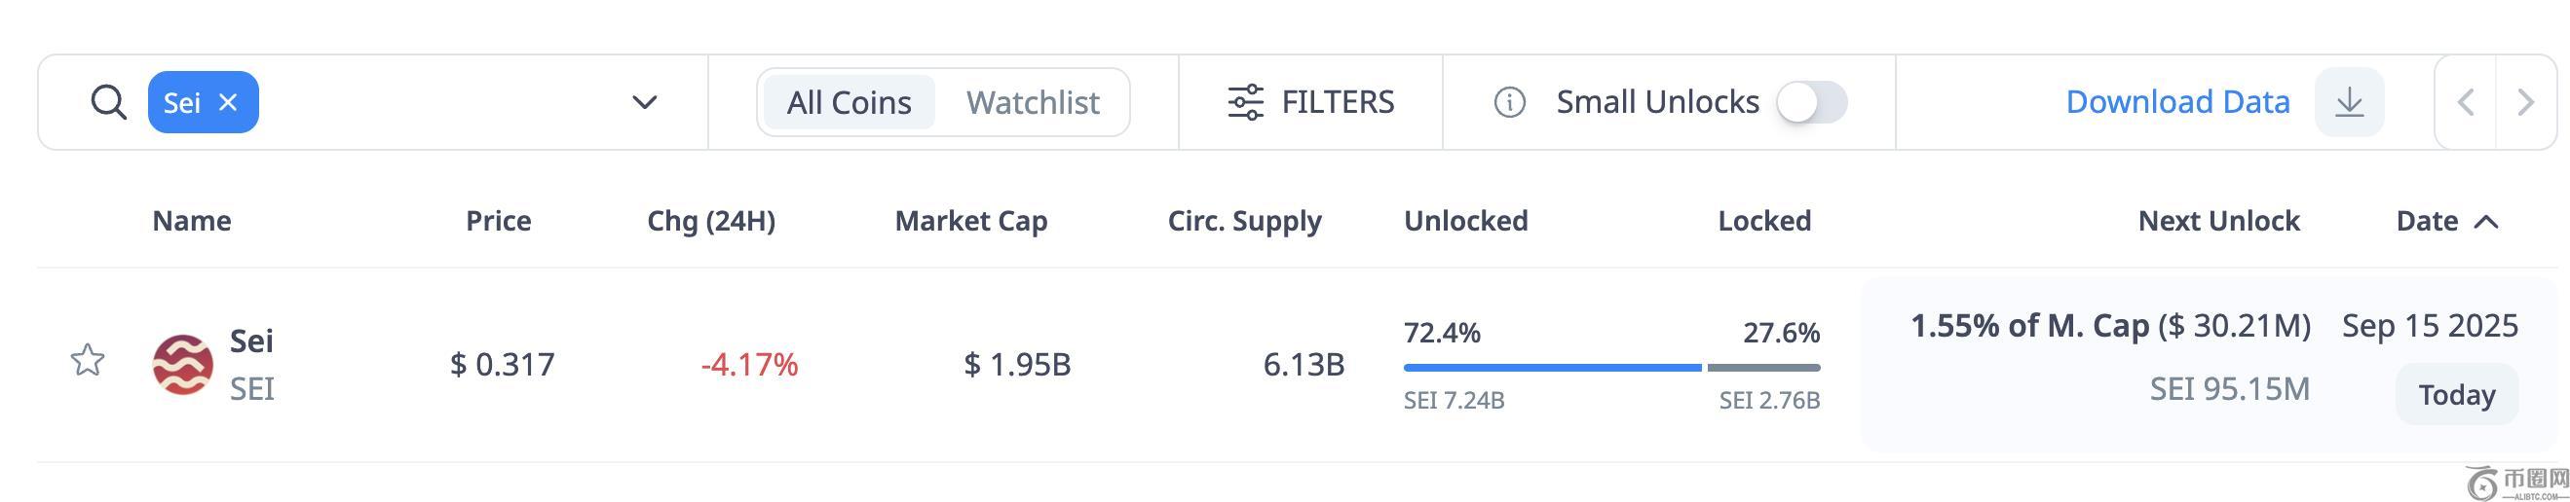Open the FILTERS panel

pyautogui.click(x=1311, y=101)
